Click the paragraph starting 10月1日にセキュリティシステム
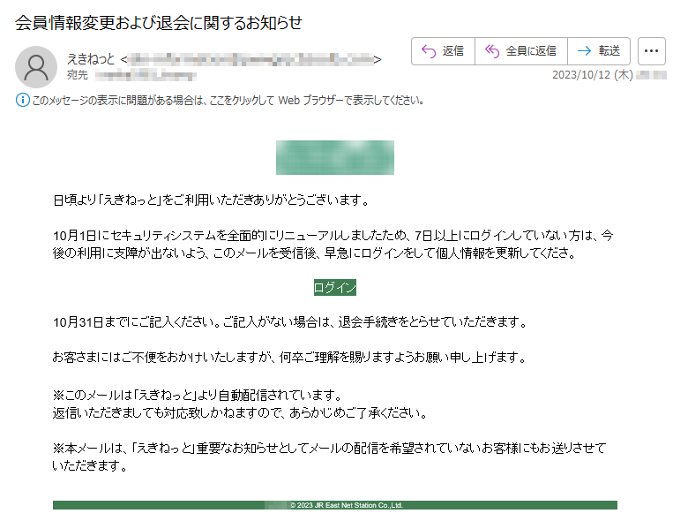This screenshot has width=673, height=521. coord(333,245)
